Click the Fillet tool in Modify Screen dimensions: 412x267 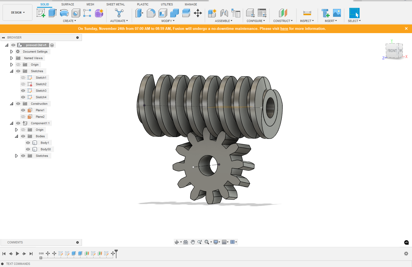[151, 13]
